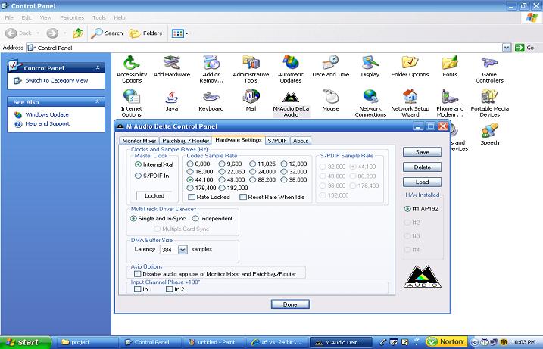Open Portable Media Devices icon
This screenshot has width=543, height=349.
tap(490, 103)
